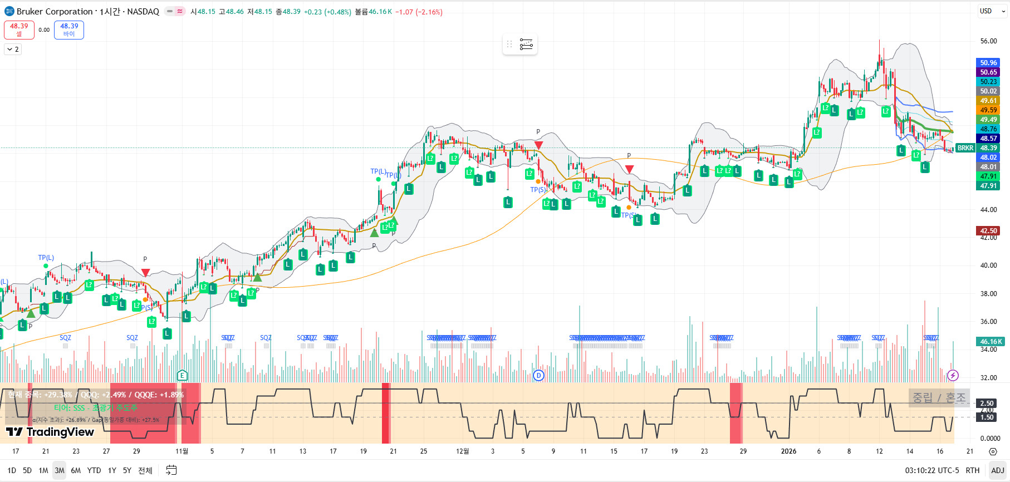
Task: Toggle the ADJ adjusted-price button
Action: [x=998, y=470]
